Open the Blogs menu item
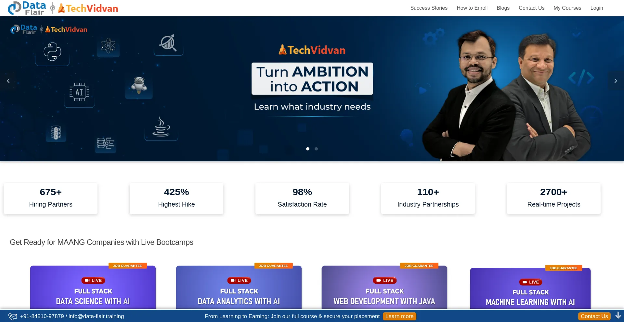 click(503, 8)
